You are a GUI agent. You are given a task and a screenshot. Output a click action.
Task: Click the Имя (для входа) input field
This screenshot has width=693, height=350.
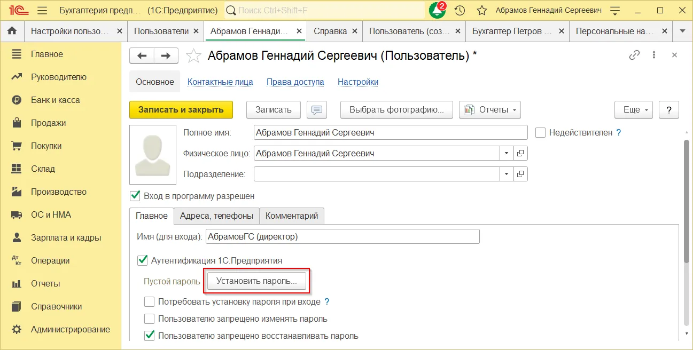pyautogui.click(x=342, y=236)
